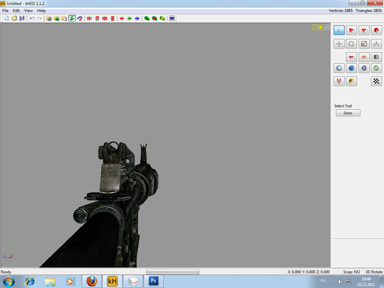
Task: Click the first red-and-gray mirror icon
Action: pyautogui.click(x=89, y=18)
